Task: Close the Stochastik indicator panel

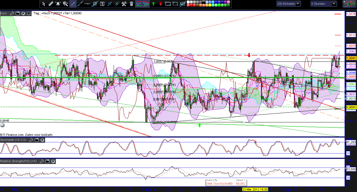Action: pyautogui.click(x=42, y=140)
